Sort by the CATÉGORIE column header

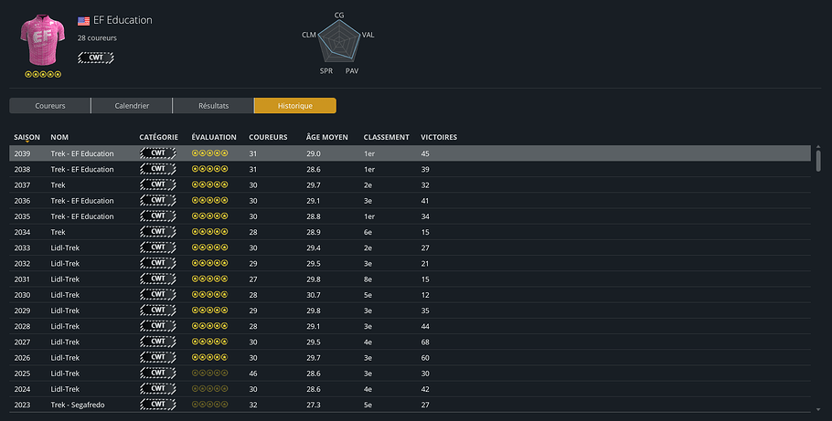[159, 137]
